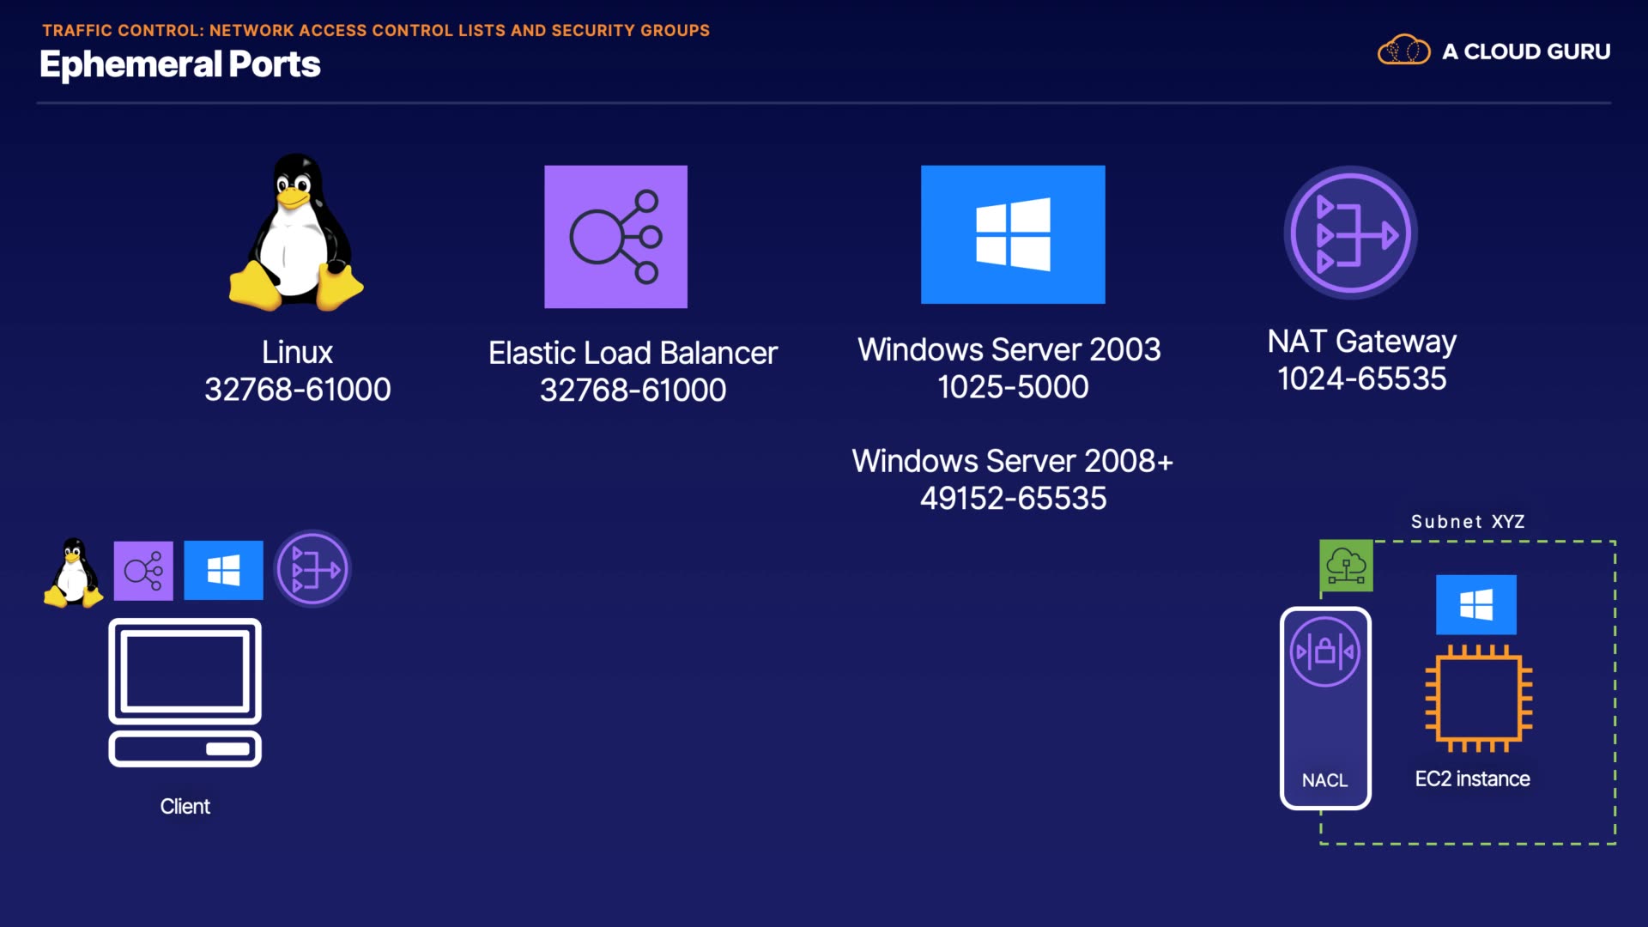Image resolution: width=1648 pixels, height=927 pixels.
Task: Click the orange EC2 instance chip icon
Action: tap(1478, 699)
